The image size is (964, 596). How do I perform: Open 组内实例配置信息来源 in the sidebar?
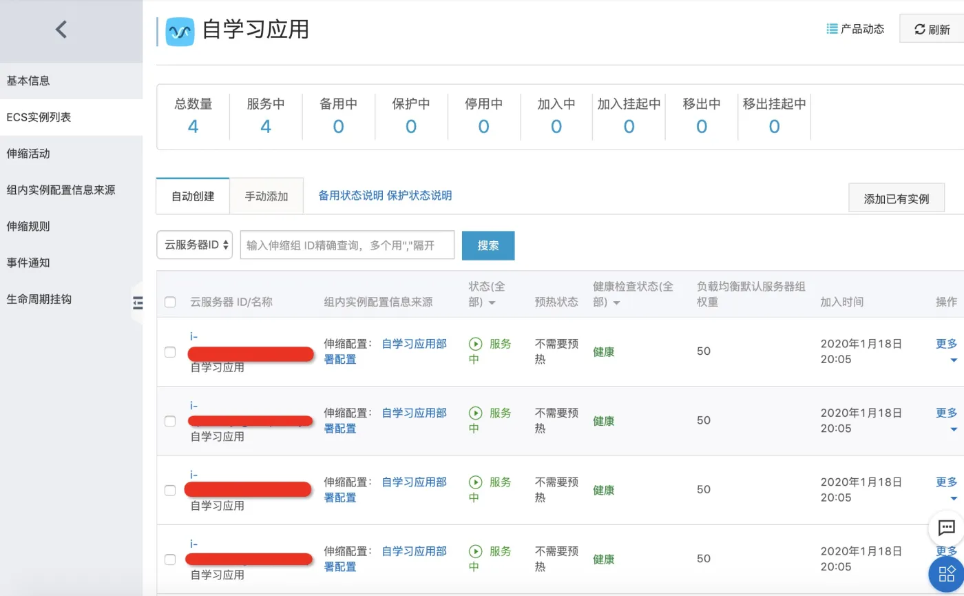click(61, 190)
